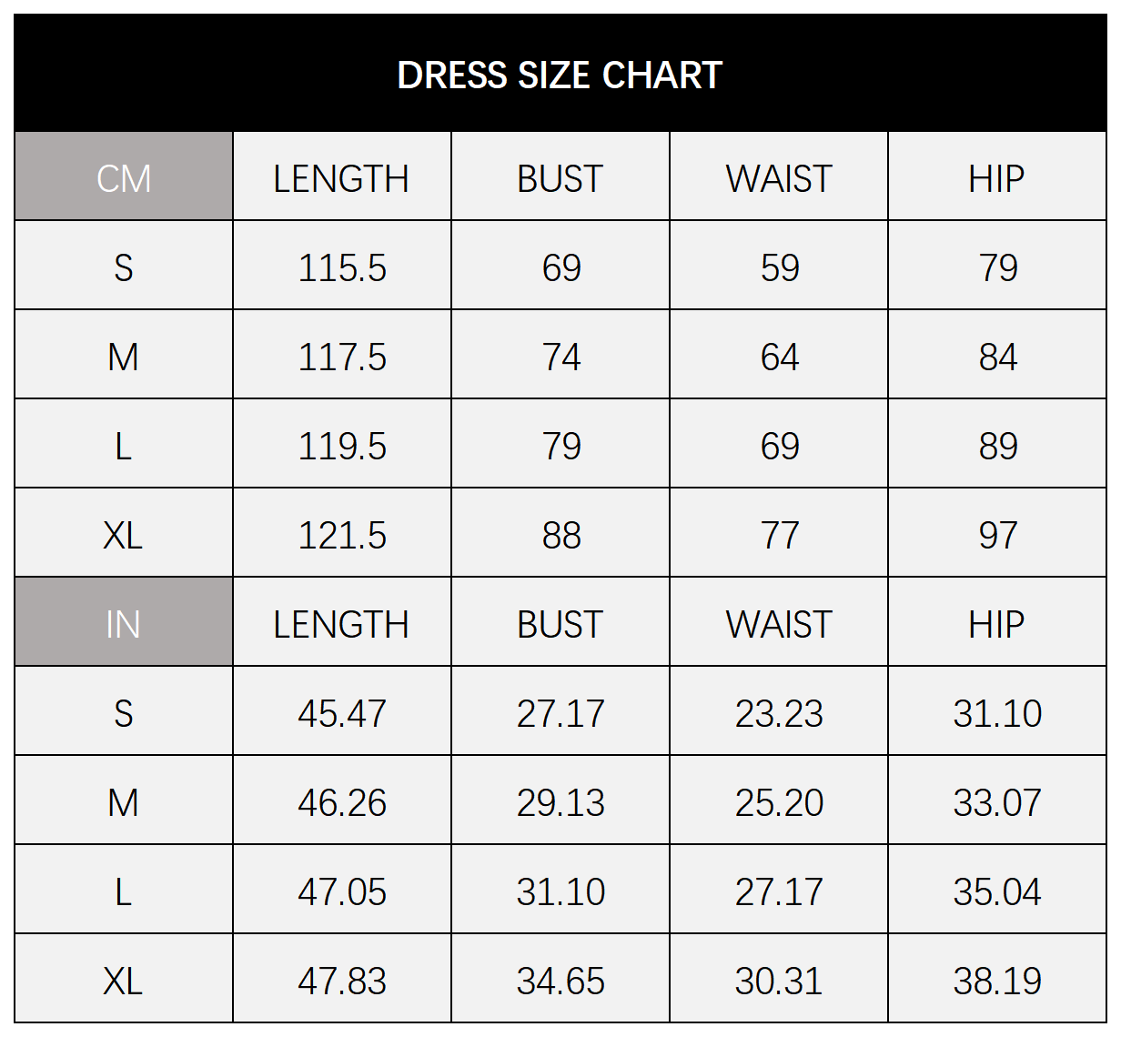The width and height of the screenshot is (1121, 1037).
Task: Click the 34.65 XL bust cell
Action: pos(560,981)
